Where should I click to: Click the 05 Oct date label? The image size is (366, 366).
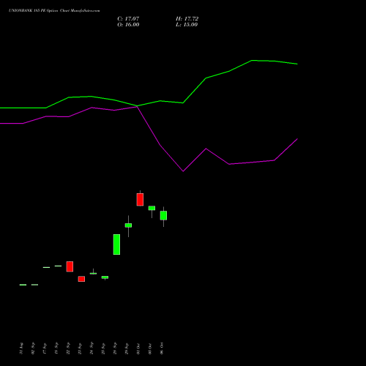pos(150,348)
